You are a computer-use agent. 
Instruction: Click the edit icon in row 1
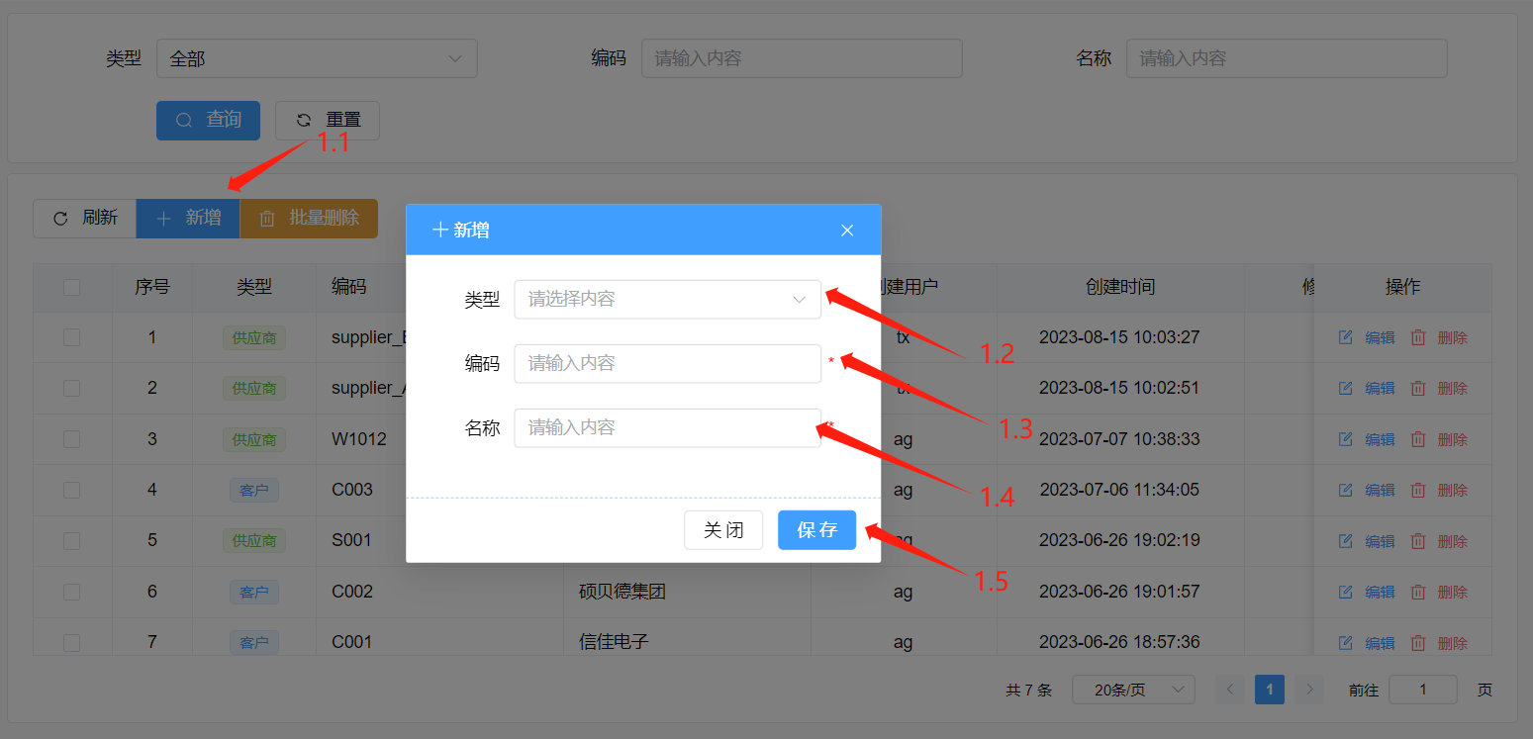pyautogui.click(x=1345, y=337)
